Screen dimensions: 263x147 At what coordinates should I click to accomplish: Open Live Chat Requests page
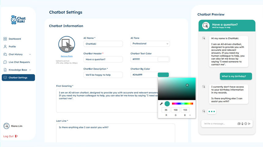click(x=19, y=62)
